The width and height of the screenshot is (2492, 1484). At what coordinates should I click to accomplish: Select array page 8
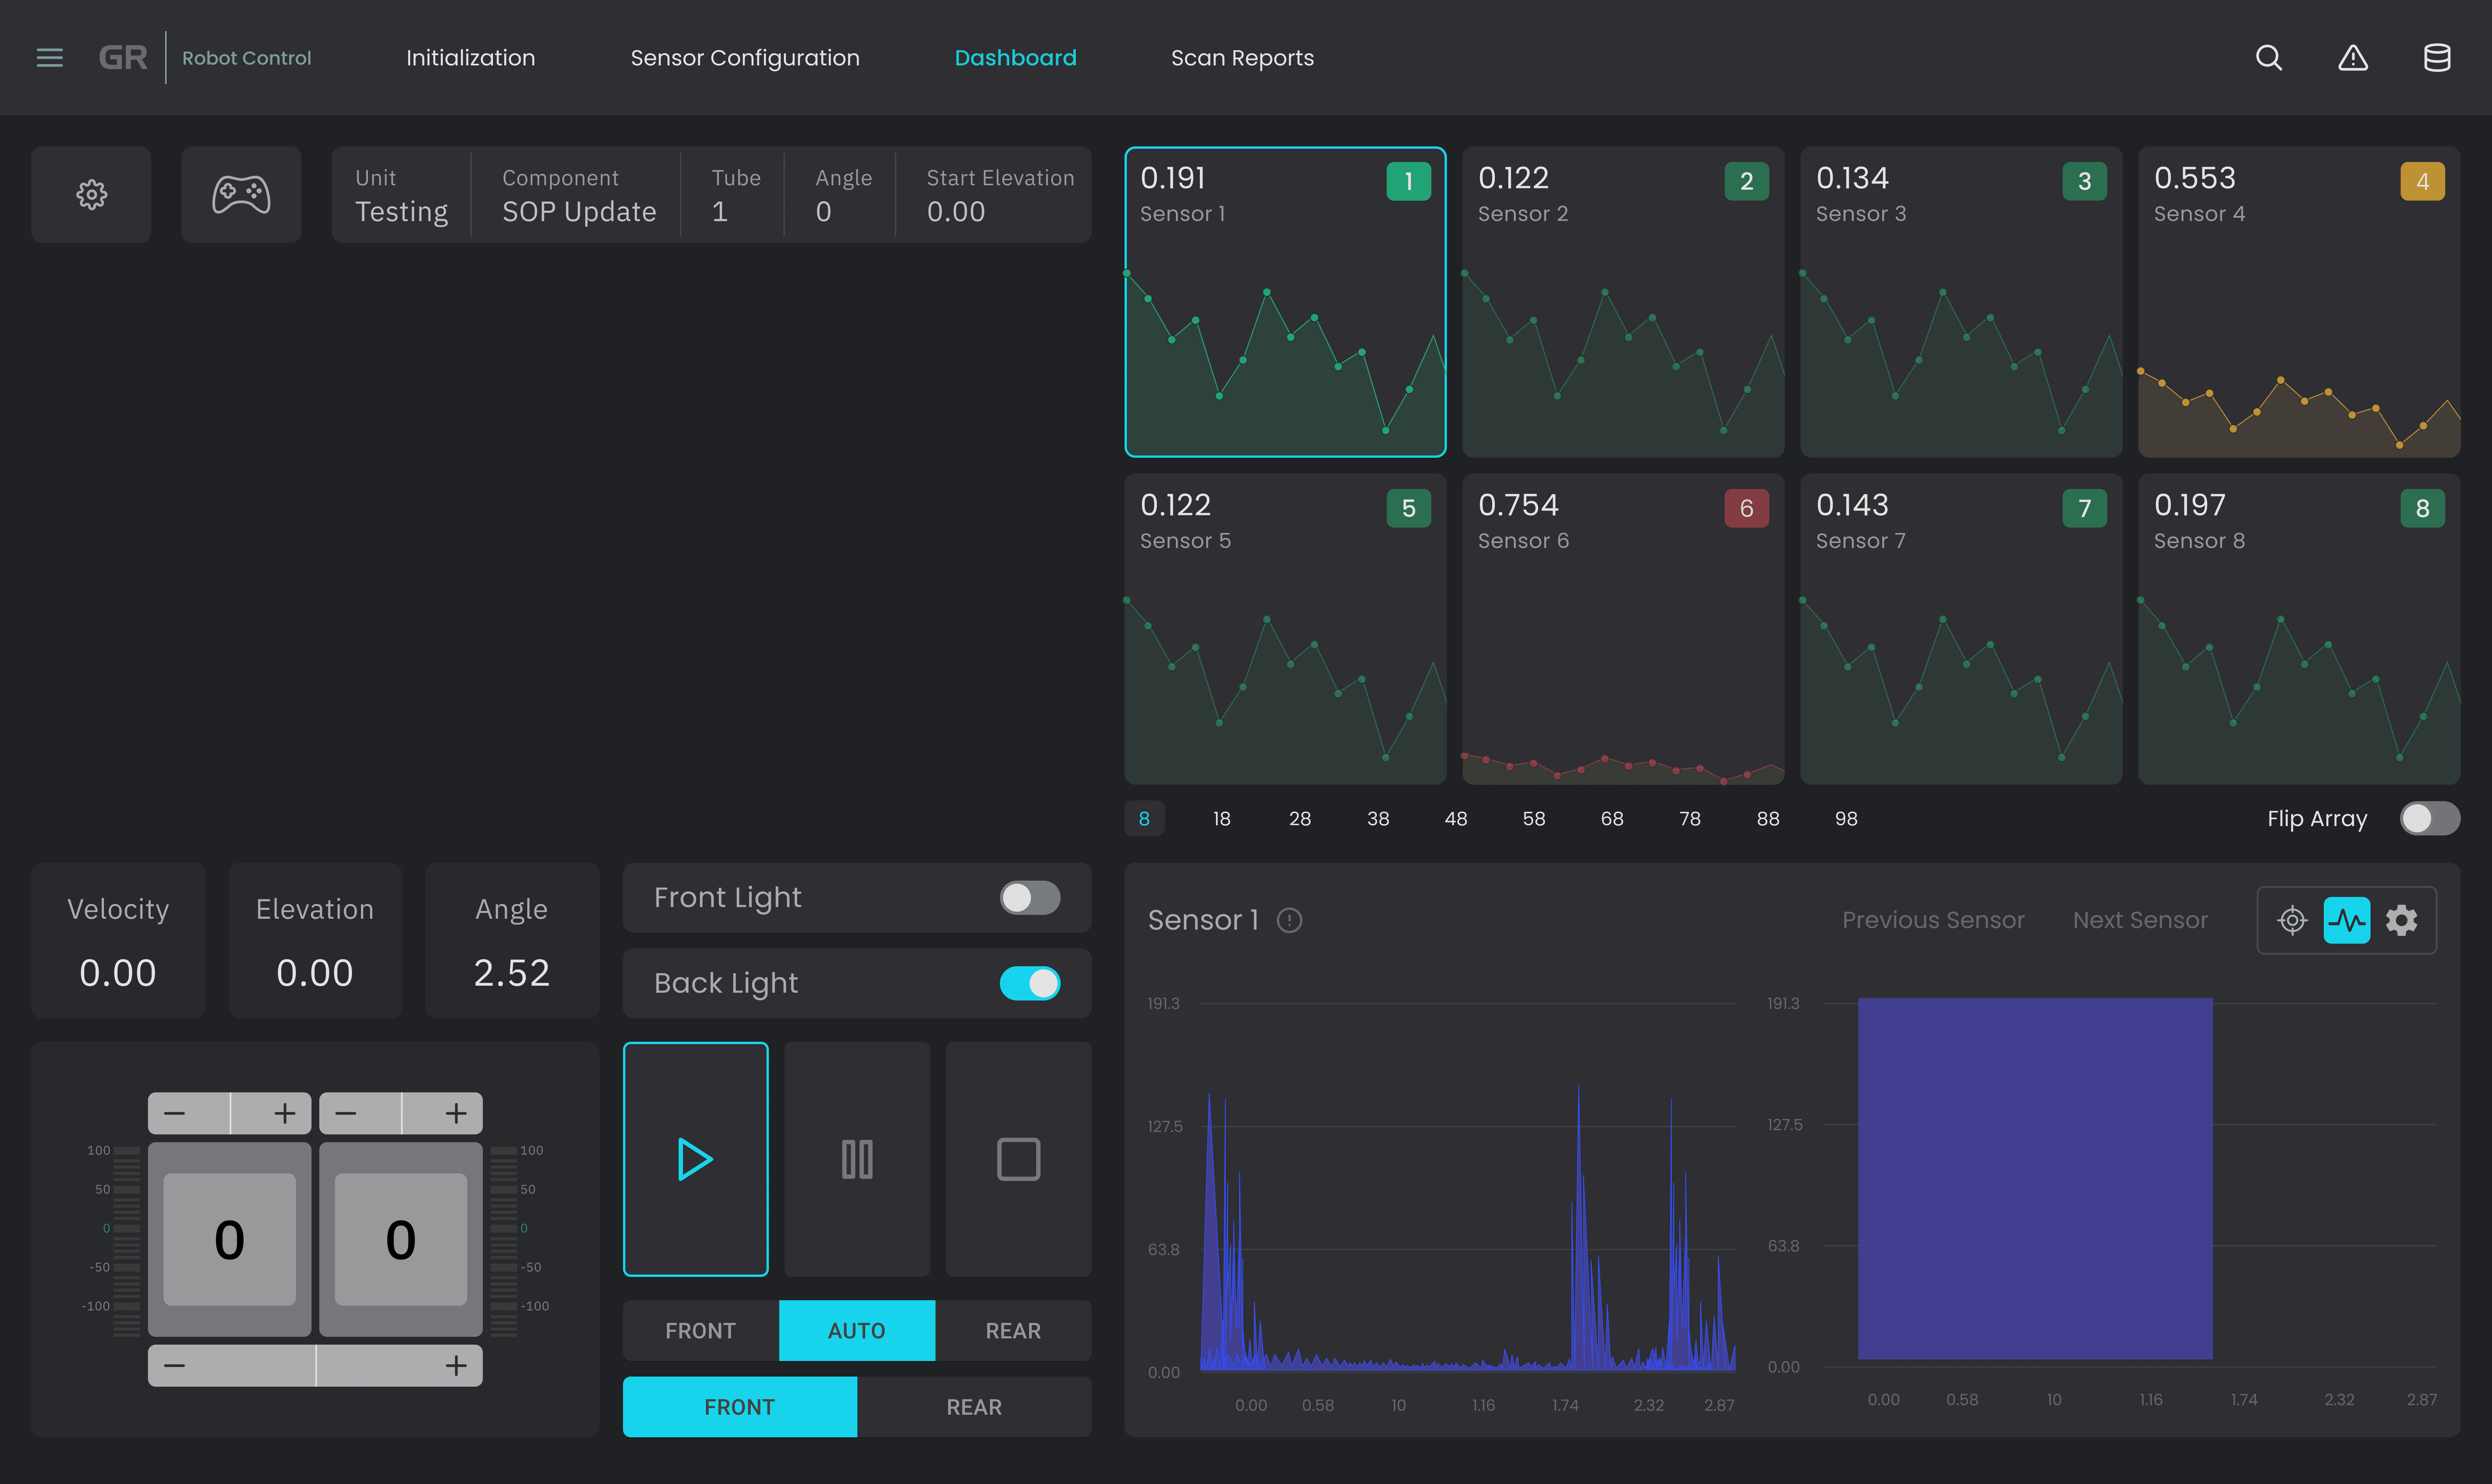[x=1144, y=818]
